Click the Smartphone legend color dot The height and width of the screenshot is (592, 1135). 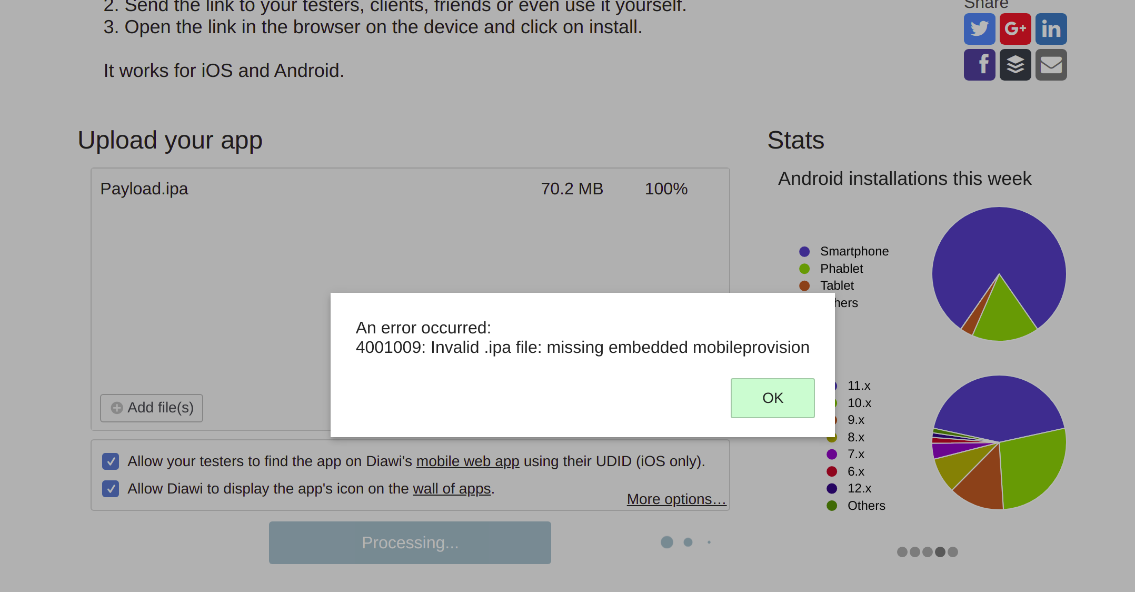804,252
